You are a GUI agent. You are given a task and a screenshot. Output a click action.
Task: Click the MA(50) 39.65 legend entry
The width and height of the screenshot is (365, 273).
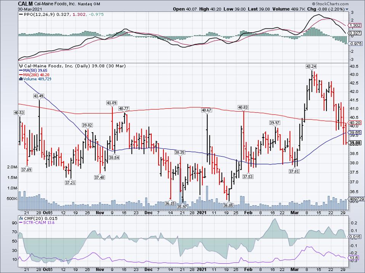pos(33,70)
